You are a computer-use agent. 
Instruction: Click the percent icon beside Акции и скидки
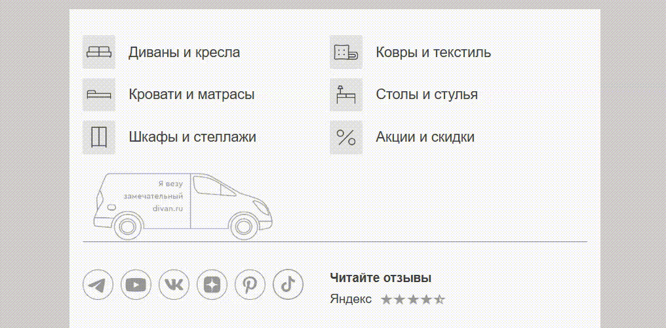pos(346,137)
